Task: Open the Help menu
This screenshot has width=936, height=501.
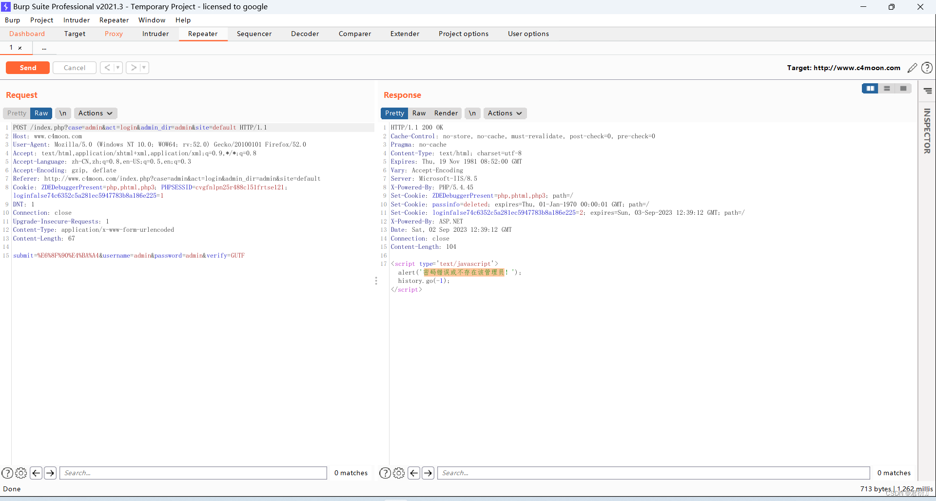Action: tap(183, 20)
